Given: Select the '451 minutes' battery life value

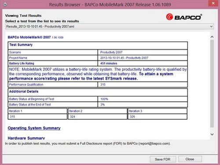Looking at the screenshot, I should (109, 63).
